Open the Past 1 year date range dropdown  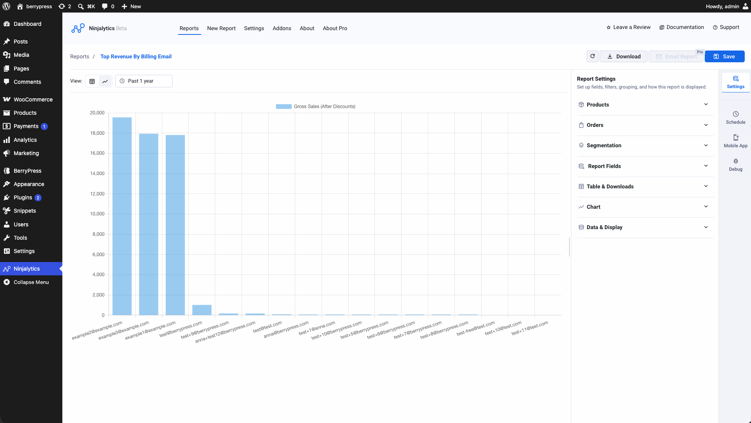[x=144, y=81]
